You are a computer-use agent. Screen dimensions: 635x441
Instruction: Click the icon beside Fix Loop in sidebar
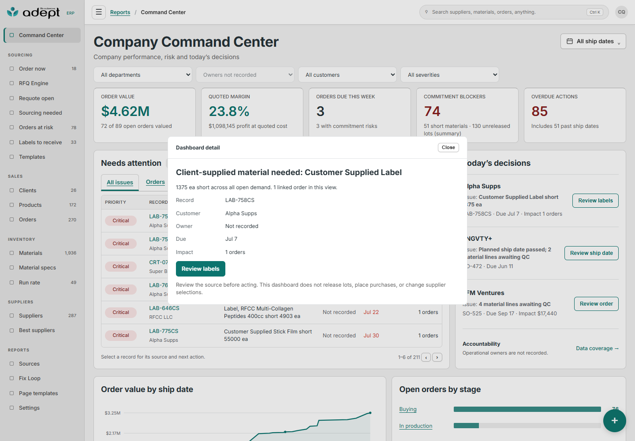click(x=12, y=378)
